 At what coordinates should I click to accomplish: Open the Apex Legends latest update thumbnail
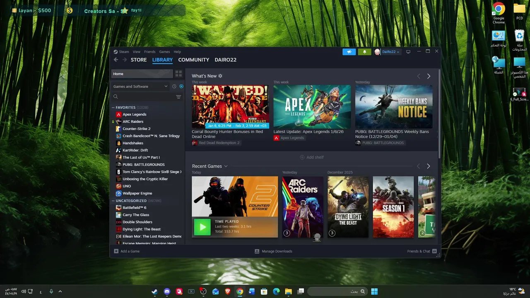[x=312, y=106]
